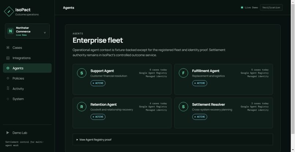Click 'Cross-system recovery planning' description

[x=212, y=110]
